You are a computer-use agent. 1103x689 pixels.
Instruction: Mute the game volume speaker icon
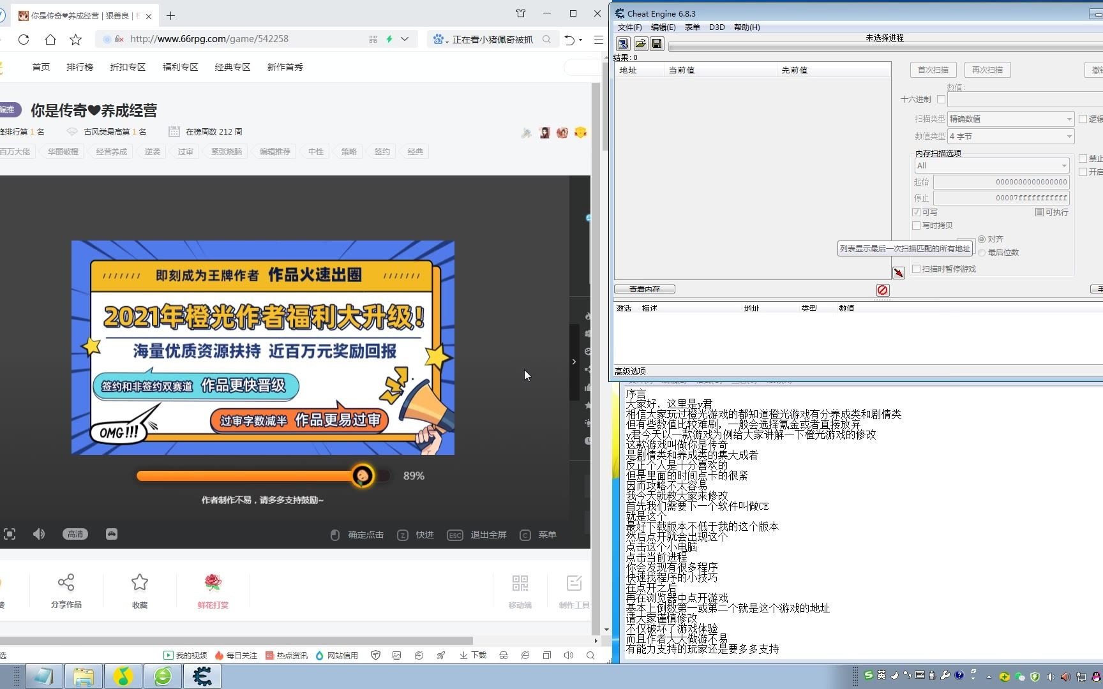point(39,534)
